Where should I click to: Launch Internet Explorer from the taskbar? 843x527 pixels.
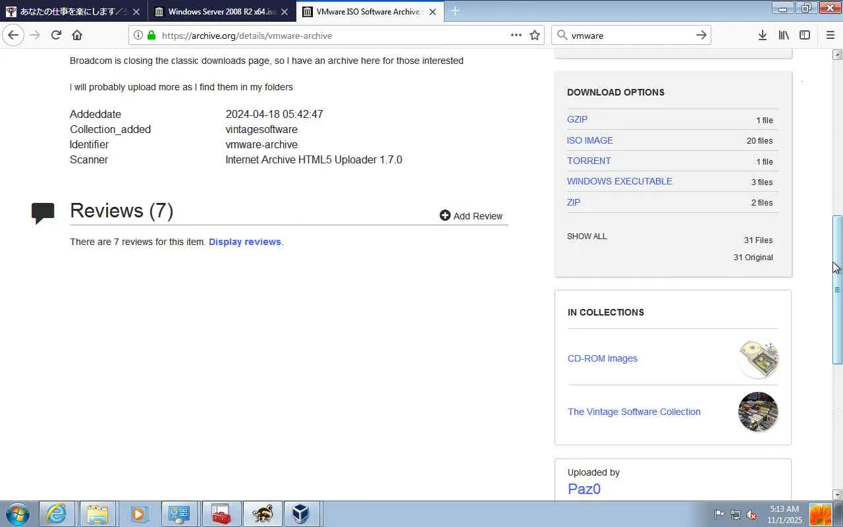click(57, 514)
